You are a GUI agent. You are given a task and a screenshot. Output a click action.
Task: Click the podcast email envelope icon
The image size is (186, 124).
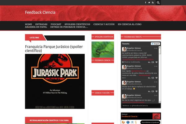coord(132,122)
